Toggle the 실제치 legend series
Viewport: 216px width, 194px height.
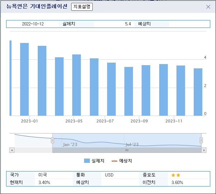[94, 161]
